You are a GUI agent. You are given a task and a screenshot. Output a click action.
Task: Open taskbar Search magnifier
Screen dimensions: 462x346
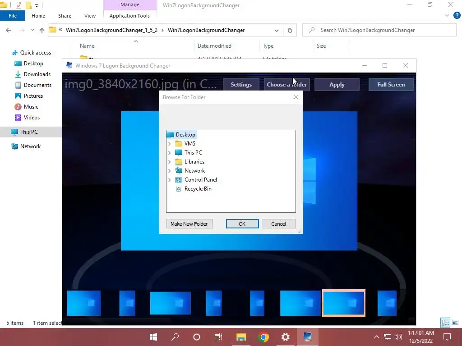[175, 337]
